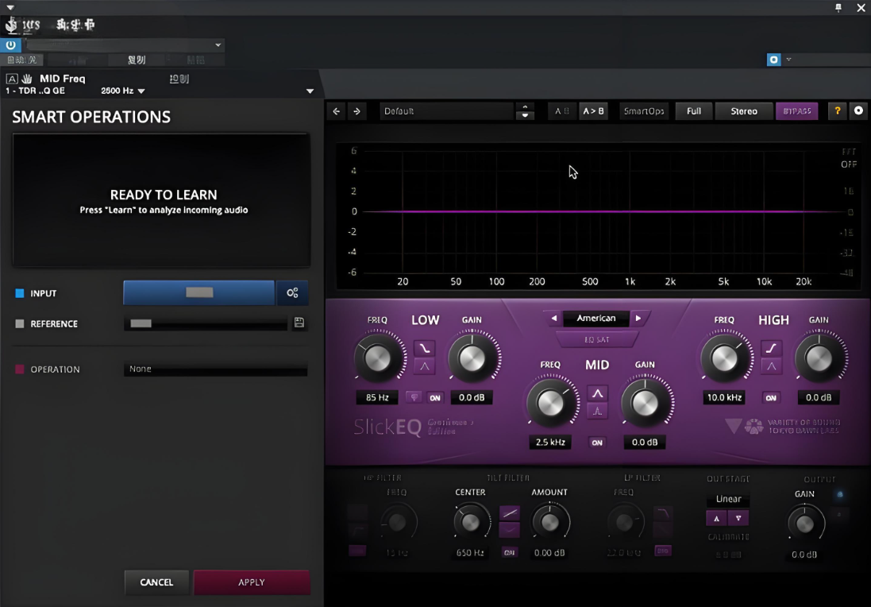Toggle the REFERENCE grey checkbox
The width and height of the screenshot is (871, 607).
(19, 323)
